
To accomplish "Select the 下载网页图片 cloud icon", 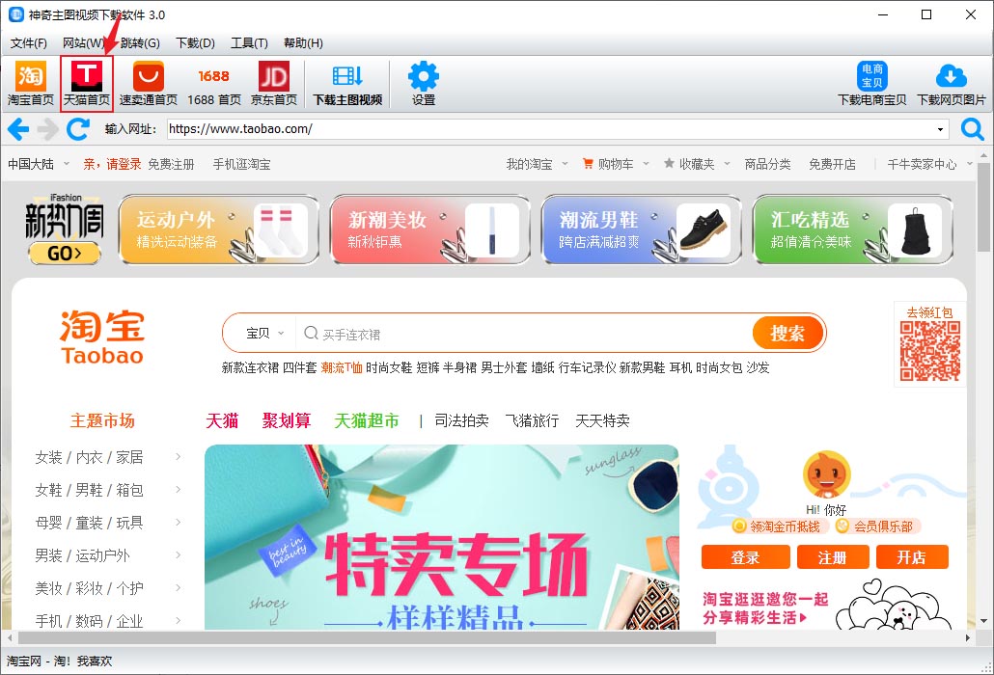I will point(951,83).
